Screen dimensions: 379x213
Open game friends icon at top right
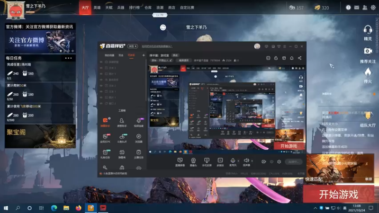point(365,8)
